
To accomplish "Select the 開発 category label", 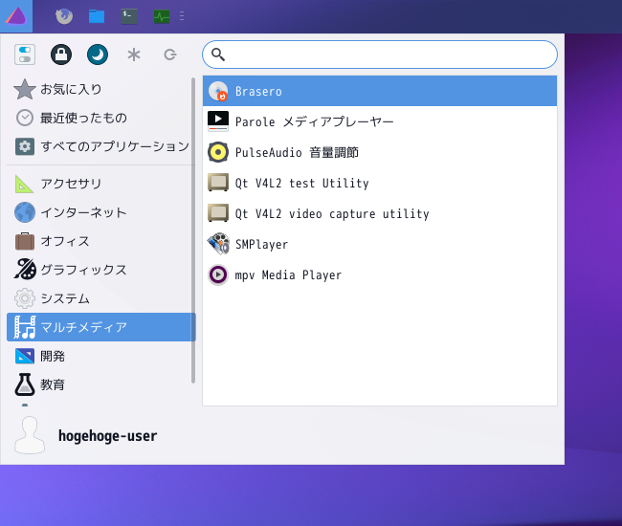I will pyautogui.click(x=53, y=356).
